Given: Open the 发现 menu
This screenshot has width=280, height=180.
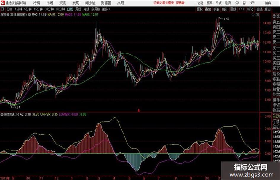Looking at the screenshot, I should pyautogui.click(x=76, y=3).
